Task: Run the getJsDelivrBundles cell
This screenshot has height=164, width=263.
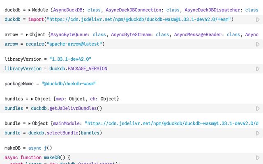Action: (x=257, y=108)
